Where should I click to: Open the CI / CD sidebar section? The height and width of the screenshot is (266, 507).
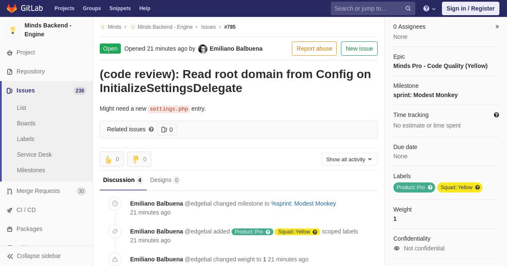26,210
